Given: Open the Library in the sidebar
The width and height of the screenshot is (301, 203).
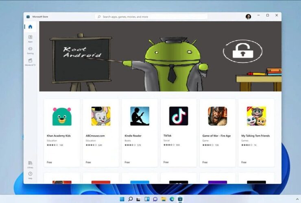Looking at the screenshot, I should 31,165.
